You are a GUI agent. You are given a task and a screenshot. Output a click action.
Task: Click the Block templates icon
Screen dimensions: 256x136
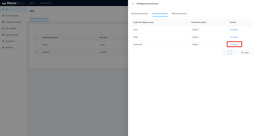pyautogui.click(x=3, y=16)
